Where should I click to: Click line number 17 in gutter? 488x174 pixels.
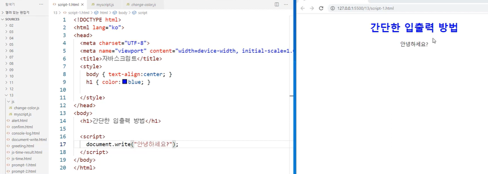62,144
